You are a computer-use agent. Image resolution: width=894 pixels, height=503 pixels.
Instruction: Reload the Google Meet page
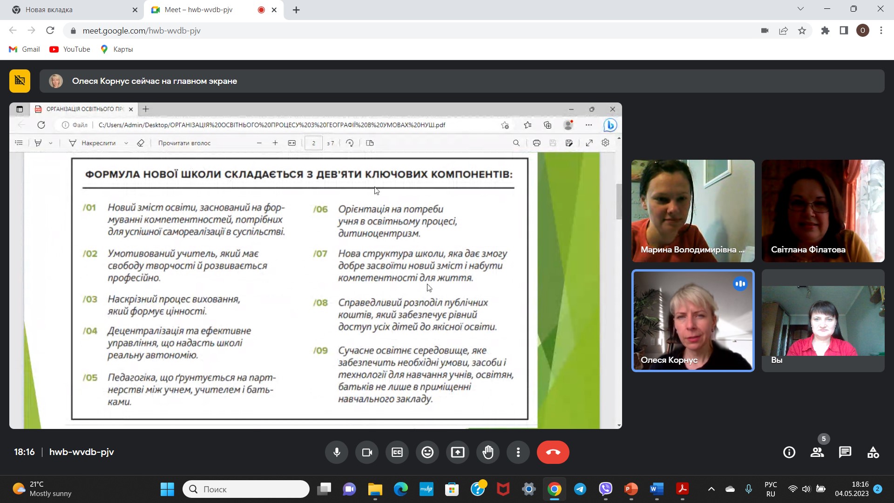pyautogui.click(x=50, y=31)
